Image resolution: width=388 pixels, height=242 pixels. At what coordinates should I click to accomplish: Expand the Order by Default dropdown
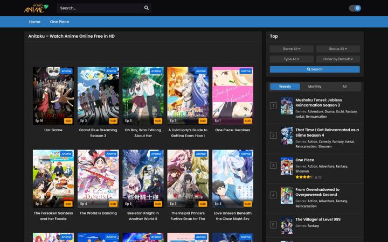pos(338,59)
